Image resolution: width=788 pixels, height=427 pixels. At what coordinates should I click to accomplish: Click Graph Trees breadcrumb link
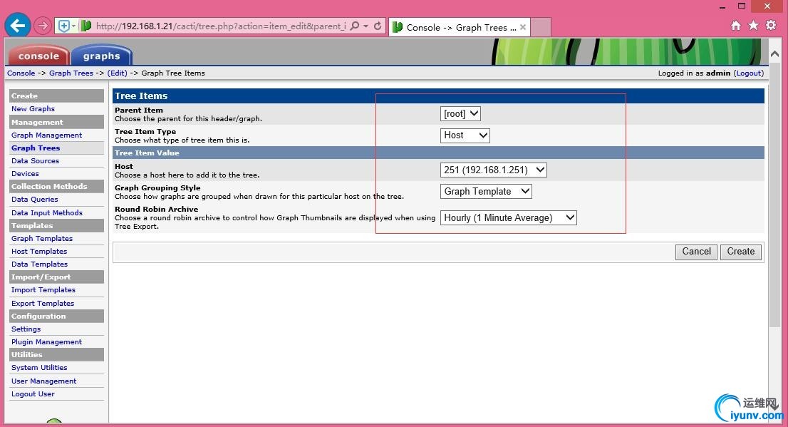pos(71,73)
